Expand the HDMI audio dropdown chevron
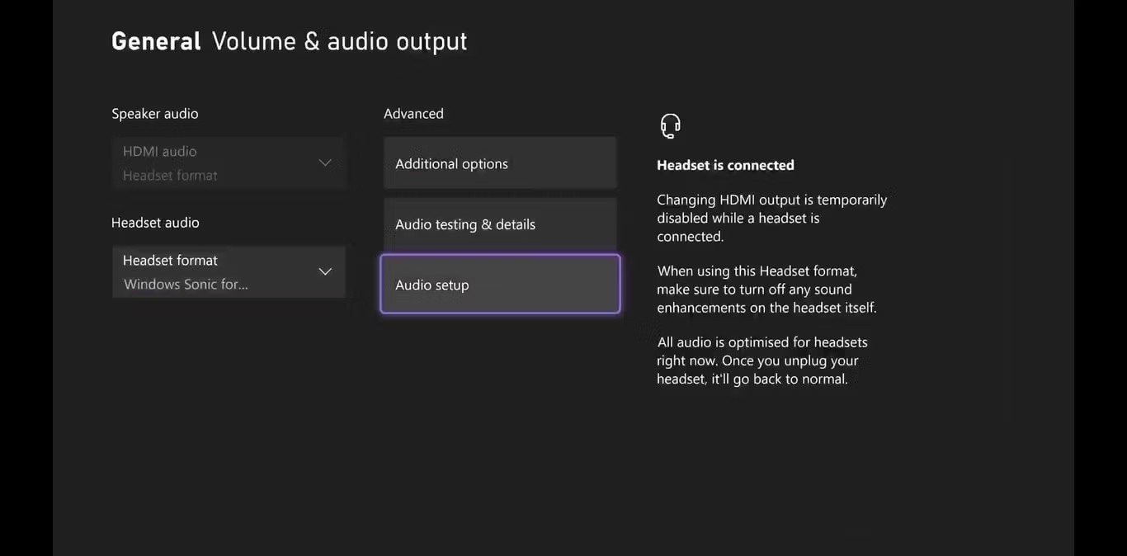The image size is (1127, 556). (x=325, y=163)
